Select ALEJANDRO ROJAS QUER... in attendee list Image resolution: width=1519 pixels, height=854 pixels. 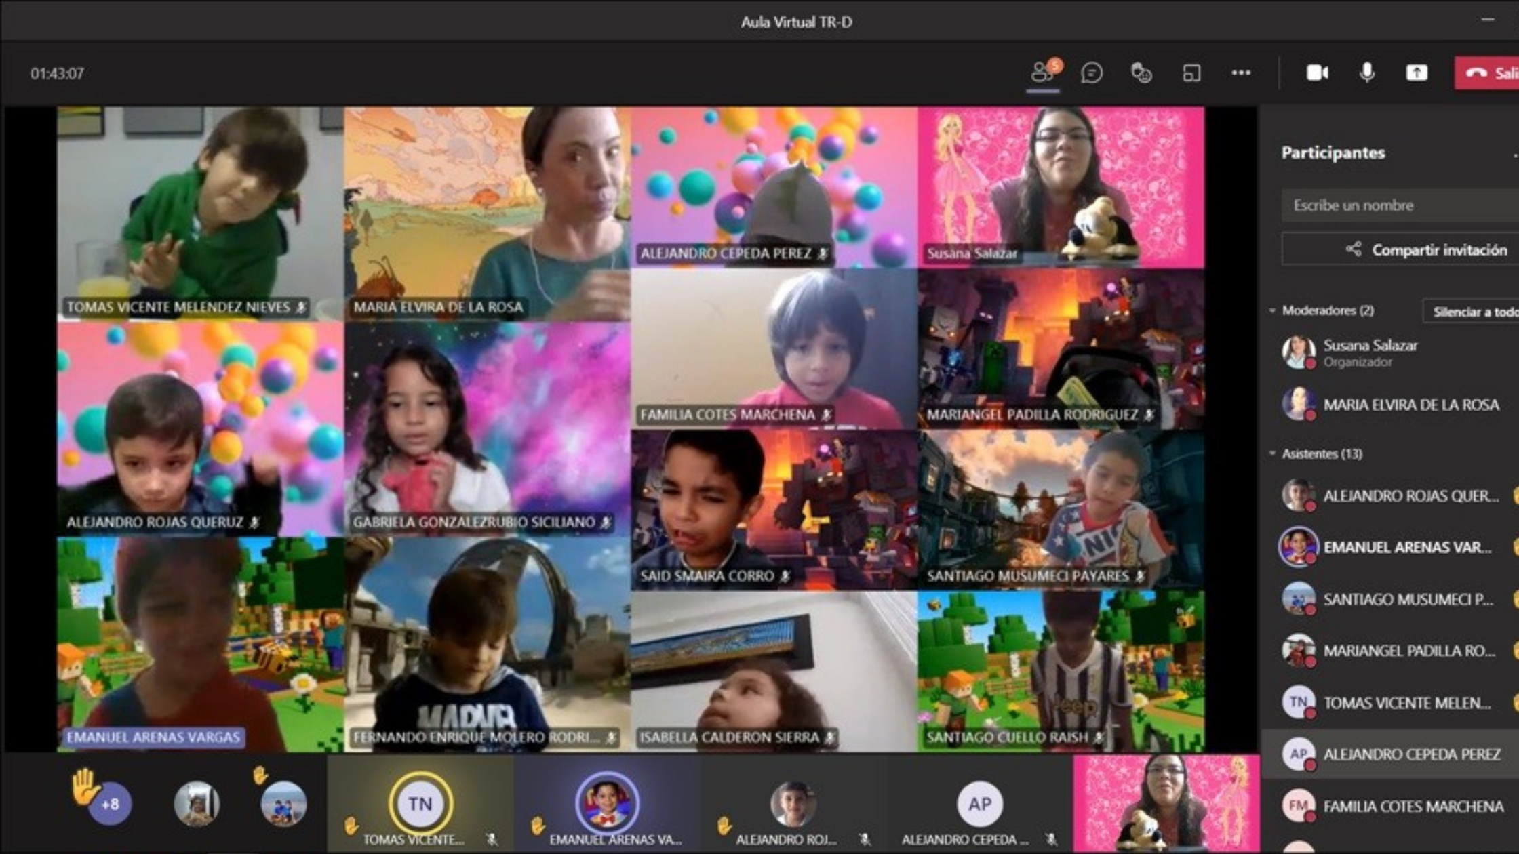point(1390,495)
